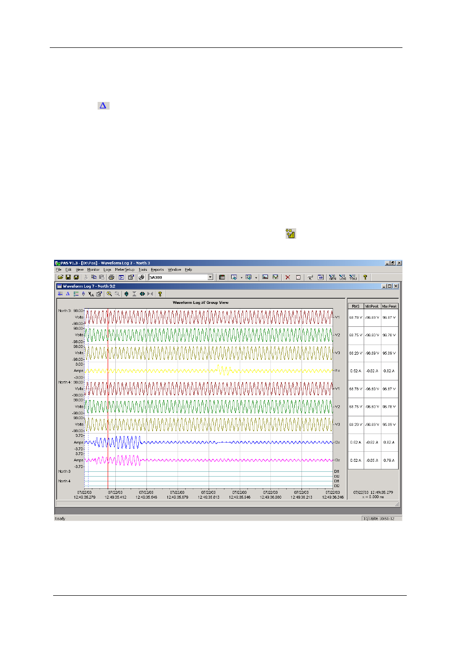Click the second log retrieval toolbar icon

coord(248,278)
